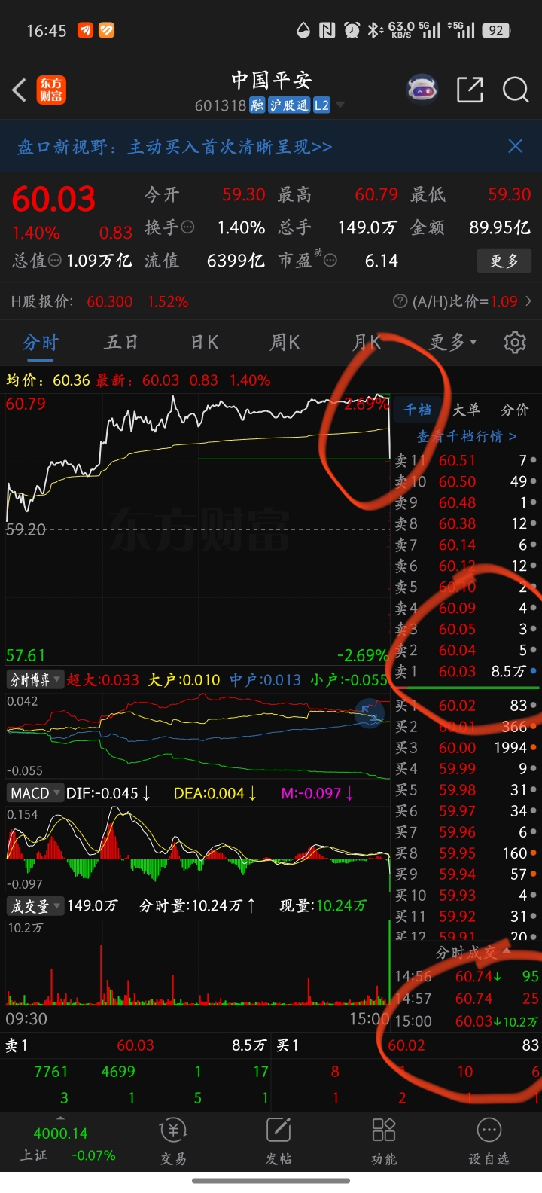Switch to the 周K tab
Image resolution: width=542 pixels, height=1193 pixels.
click(x=285, y=343)
